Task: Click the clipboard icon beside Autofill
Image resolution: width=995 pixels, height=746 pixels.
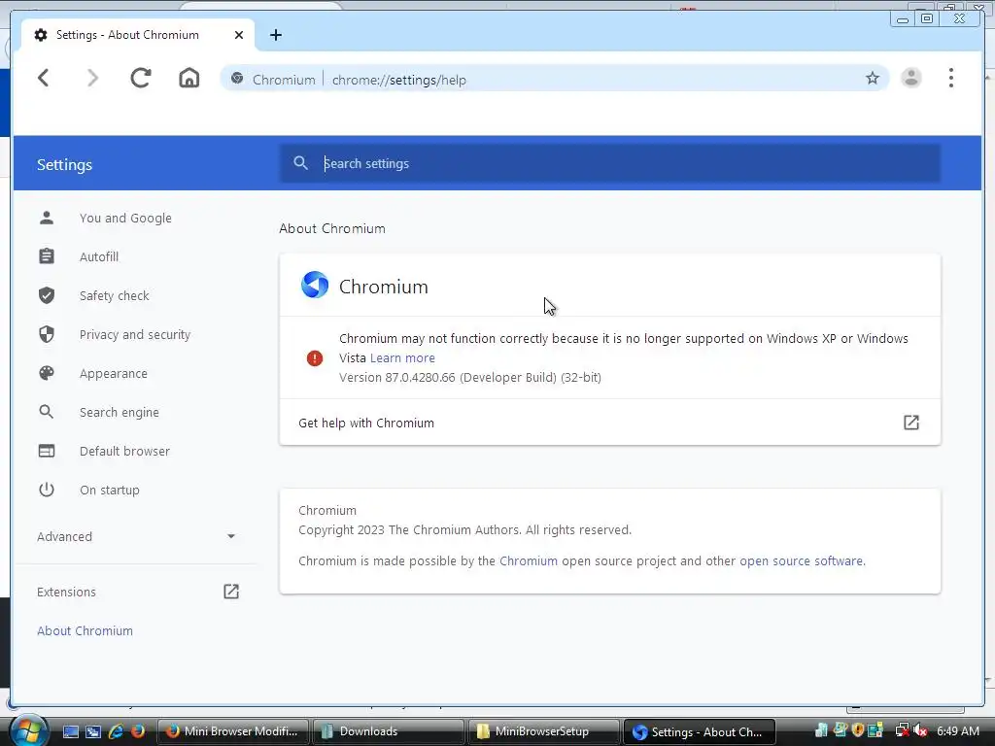Action: tap(47, 256)
